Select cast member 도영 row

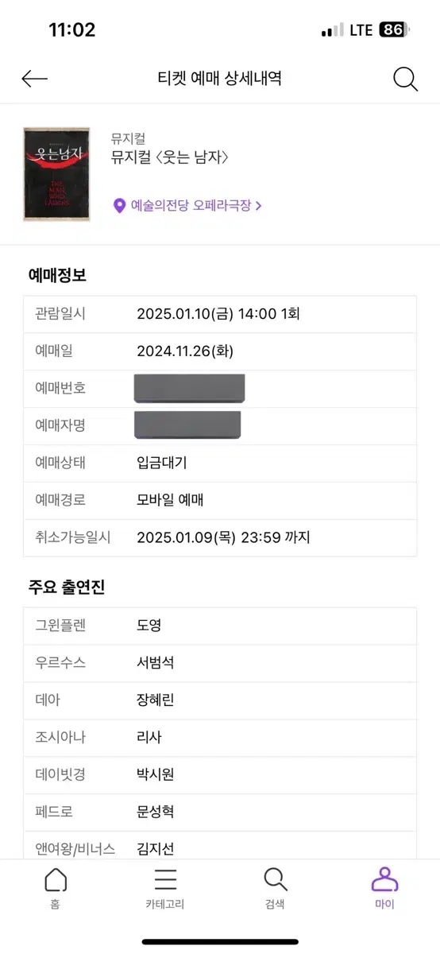(x=220, y=626)
